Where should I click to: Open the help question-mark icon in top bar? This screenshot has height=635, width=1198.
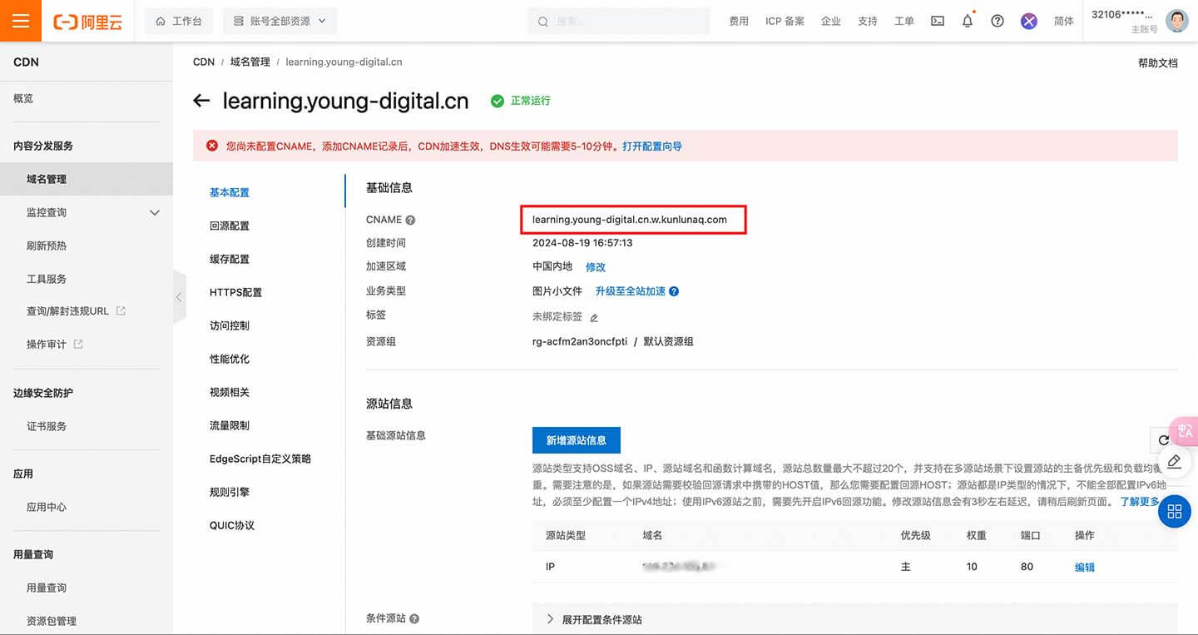coord(998,22)
